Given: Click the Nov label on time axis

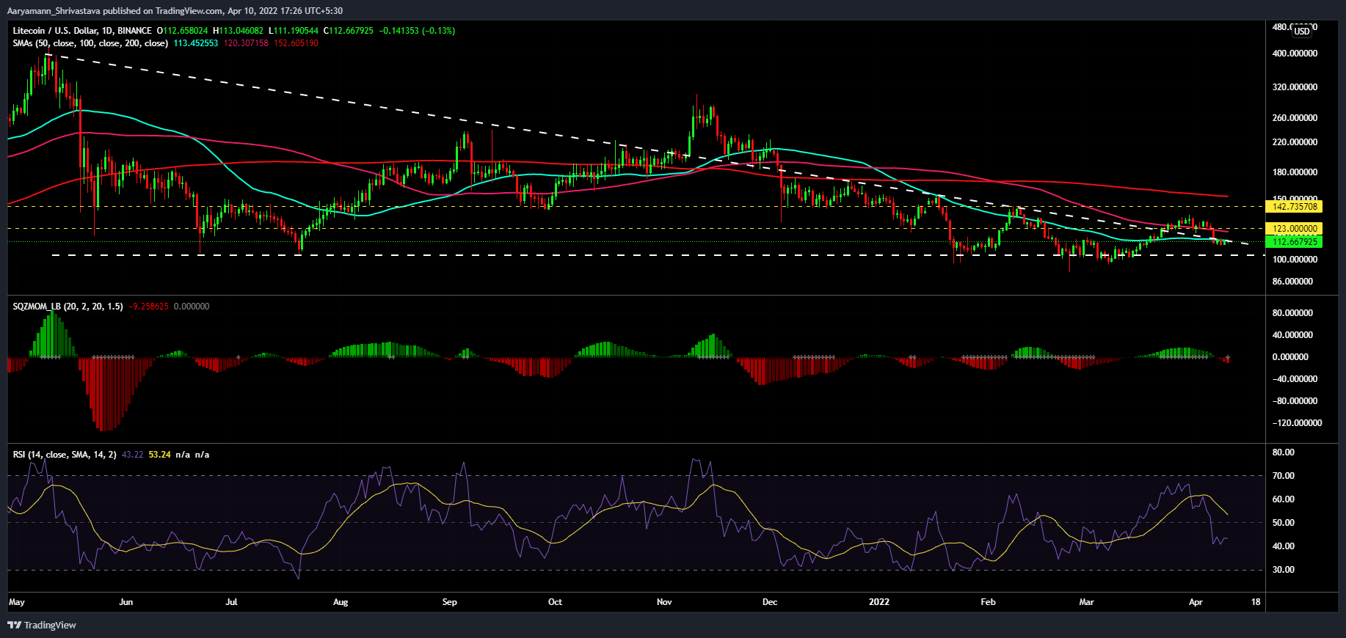Looking at the screenshot, I should pos(664,602).
